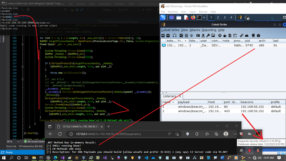Open keystrokes via the key icon

208,36
